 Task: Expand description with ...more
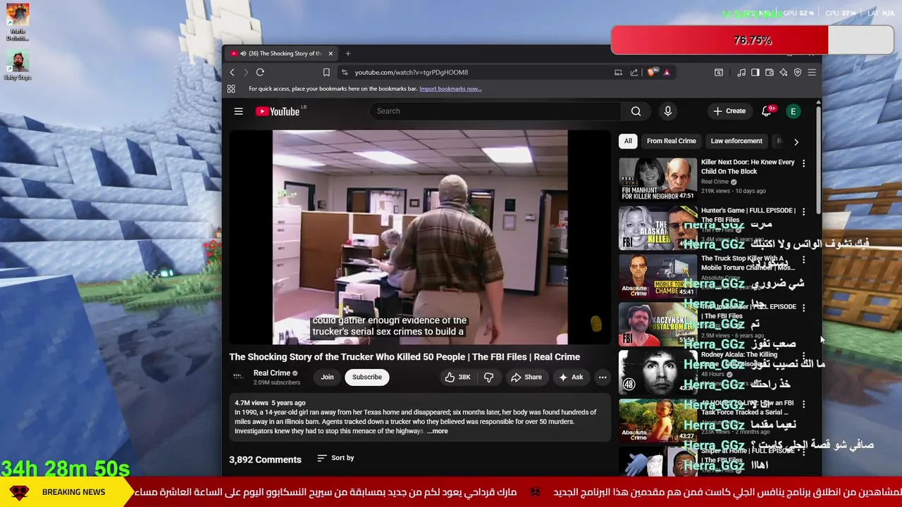click(x=438, y=431)
